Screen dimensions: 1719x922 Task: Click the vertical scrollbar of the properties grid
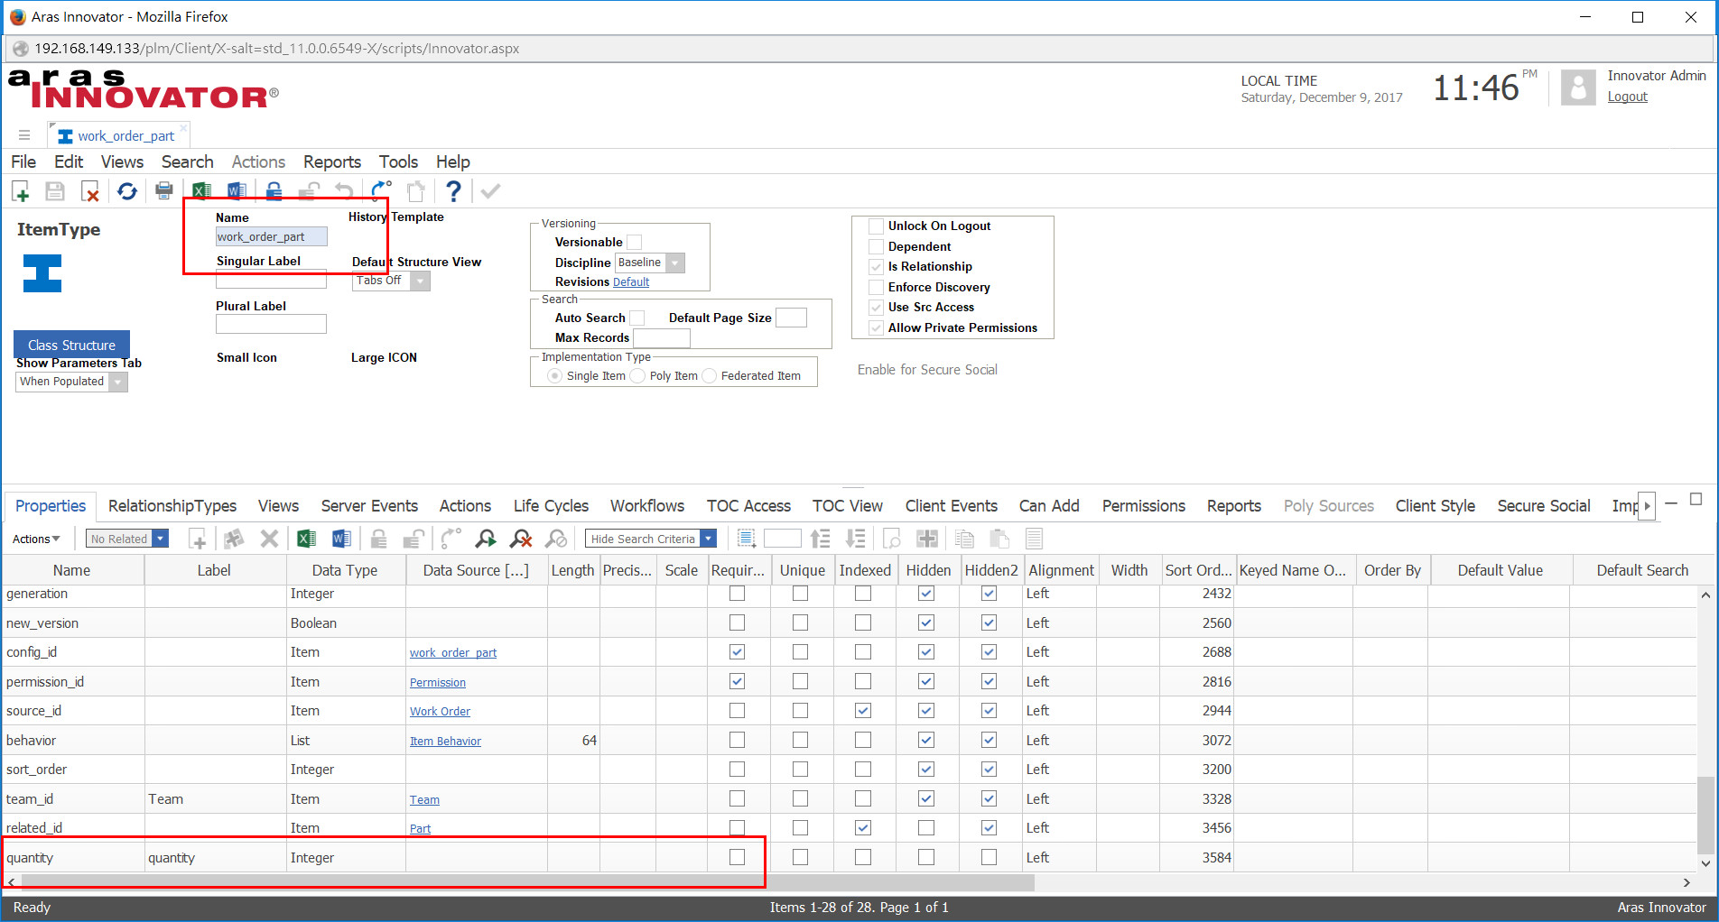coord(1705,815)
